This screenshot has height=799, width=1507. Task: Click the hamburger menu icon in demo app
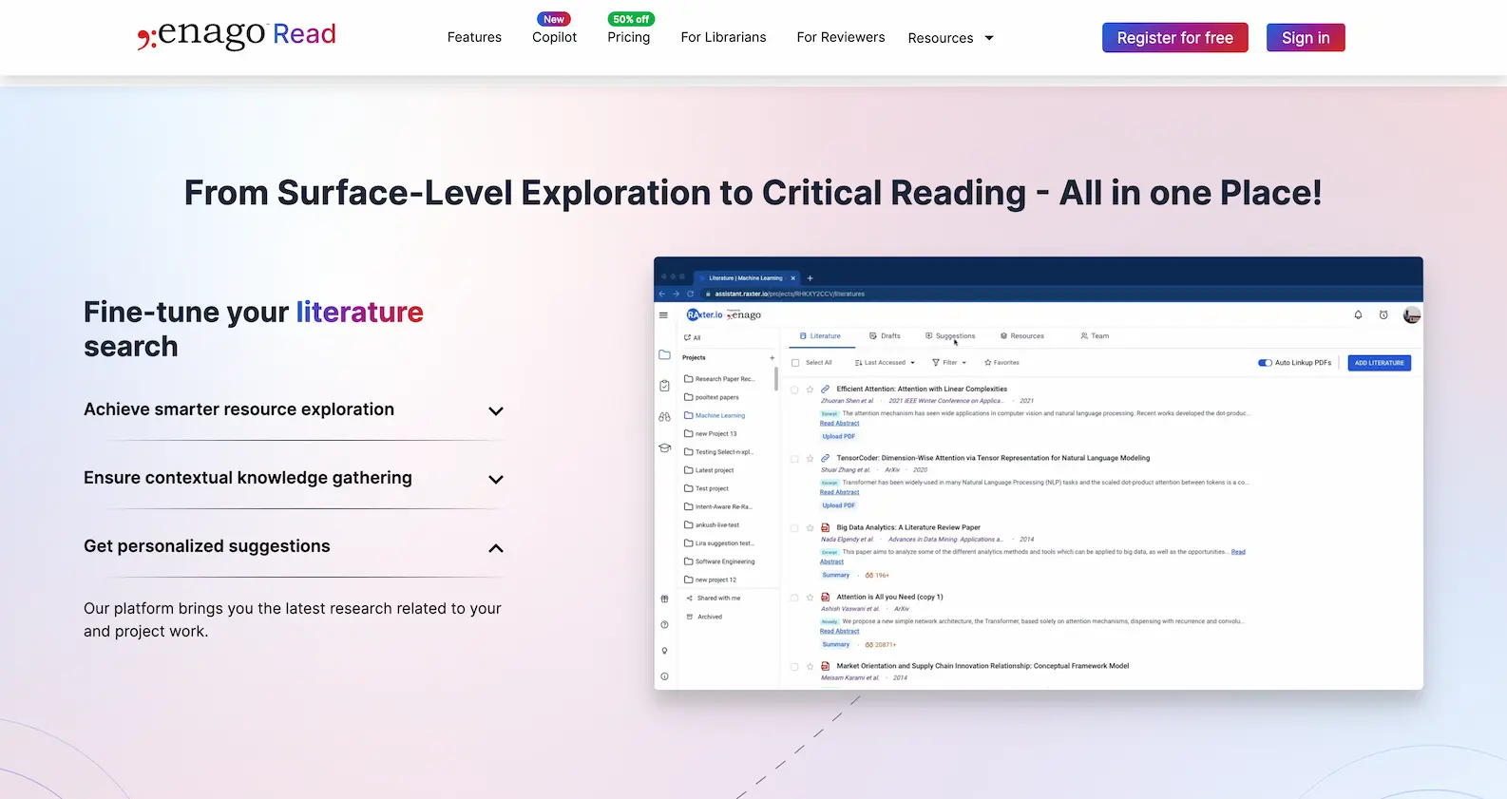click(663, 315)
